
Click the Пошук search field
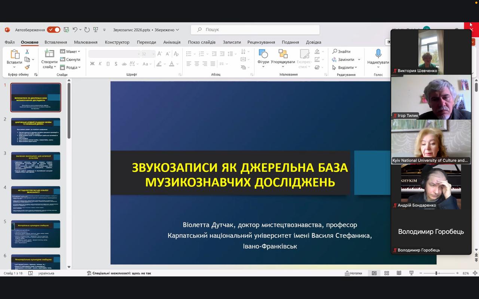point(255,30)
